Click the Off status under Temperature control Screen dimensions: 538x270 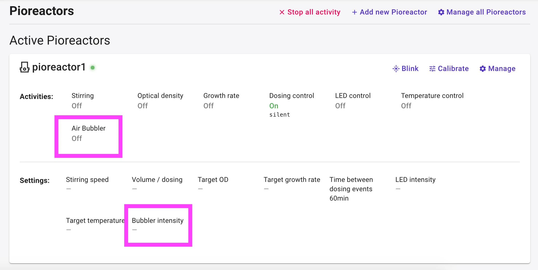[406, 106]
